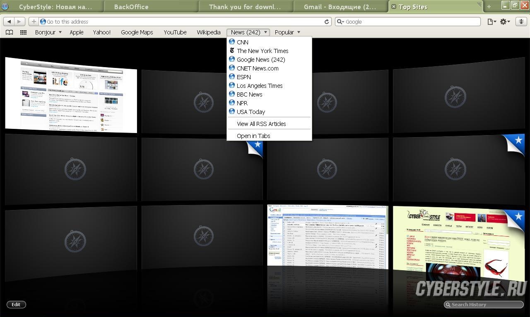Show Top Sites with the grid icon
The image size is (530, 317).
click(24, 32)
